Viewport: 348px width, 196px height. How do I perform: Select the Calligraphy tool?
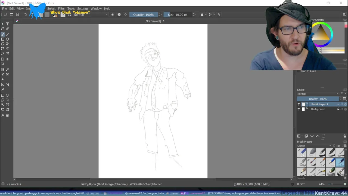pos(7,29)
